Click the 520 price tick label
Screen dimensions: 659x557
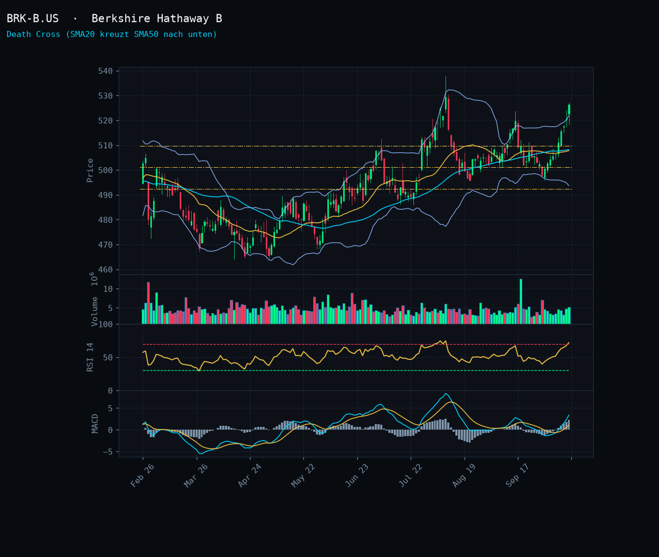(x=106, y=120)
